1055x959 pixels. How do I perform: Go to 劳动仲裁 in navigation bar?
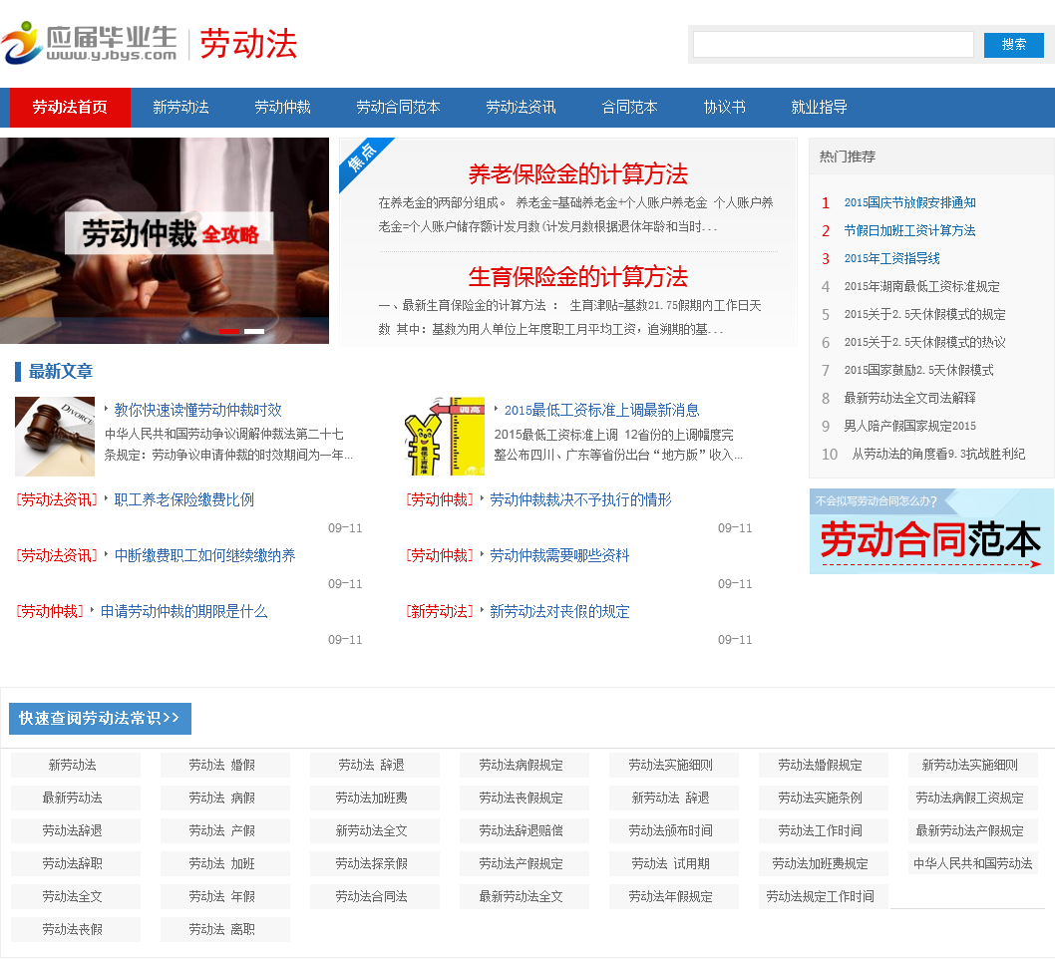point(282,107)
